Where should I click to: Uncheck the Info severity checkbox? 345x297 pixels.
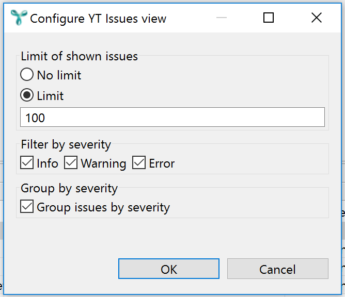27,162
